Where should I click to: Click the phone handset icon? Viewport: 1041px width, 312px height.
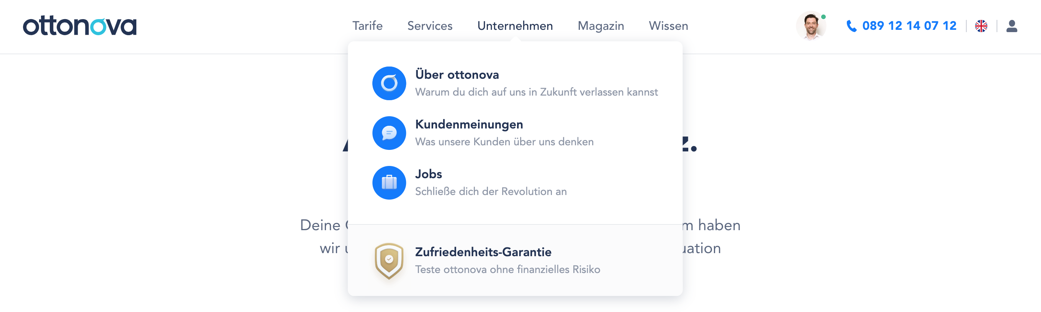click(851, 26)
